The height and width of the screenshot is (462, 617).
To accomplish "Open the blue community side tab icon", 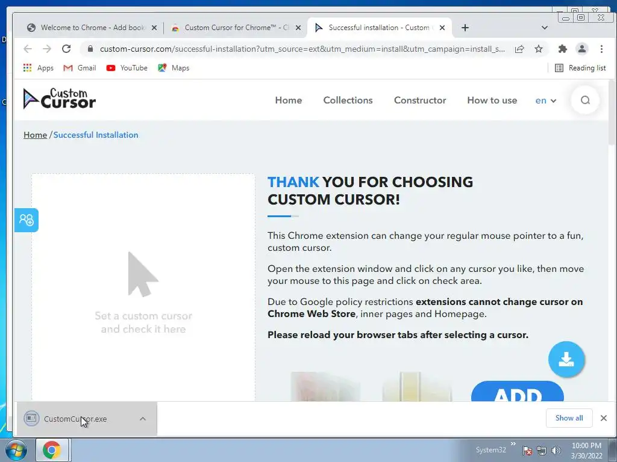I will [x=27, y=220].
